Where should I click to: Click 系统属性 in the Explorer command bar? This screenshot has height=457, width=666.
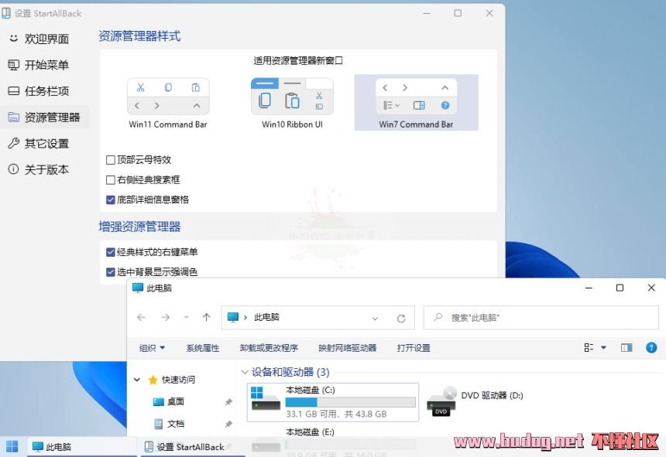202,348
